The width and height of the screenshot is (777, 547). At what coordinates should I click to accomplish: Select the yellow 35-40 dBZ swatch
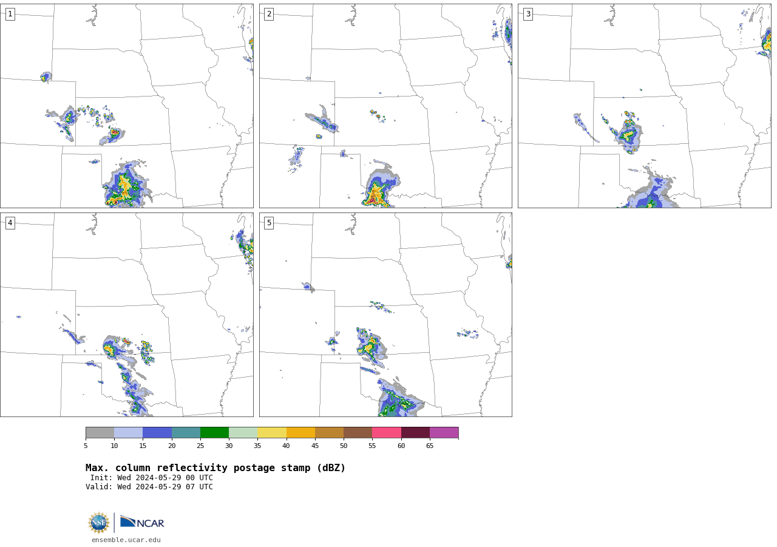(272, 433)
